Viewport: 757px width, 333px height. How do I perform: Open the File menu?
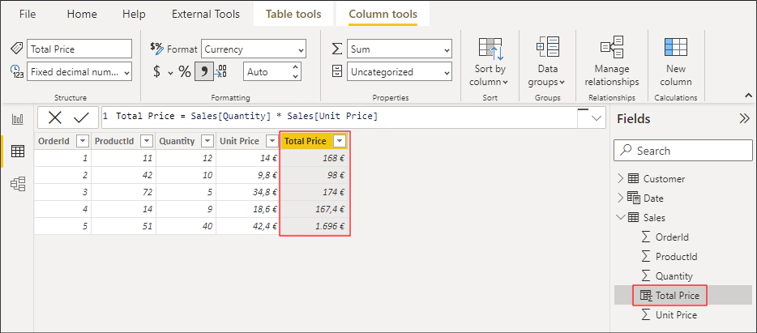click(28, 14)
